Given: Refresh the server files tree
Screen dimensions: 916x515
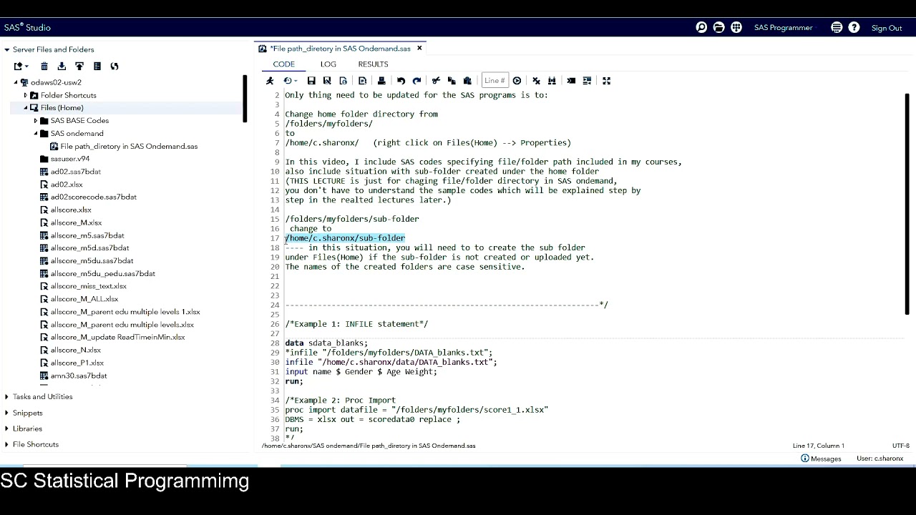Looking at the screenshot, I should click(x=114, y=67).
